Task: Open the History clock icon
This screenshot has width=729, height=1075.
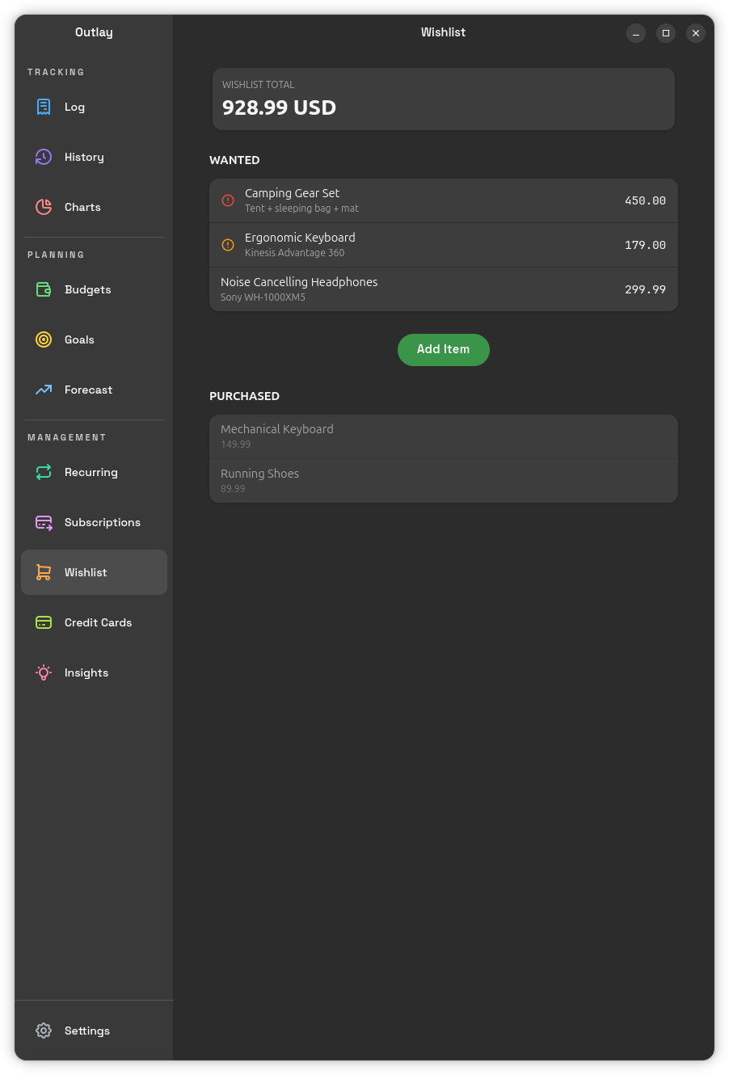Action: (44, 157)
